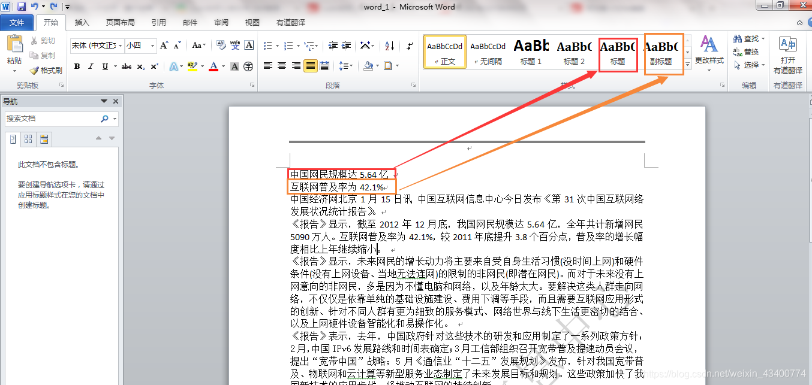Click the Clear Formatting eraser icon
Screen dimensions: 812x385
click(x=220, y=46)
